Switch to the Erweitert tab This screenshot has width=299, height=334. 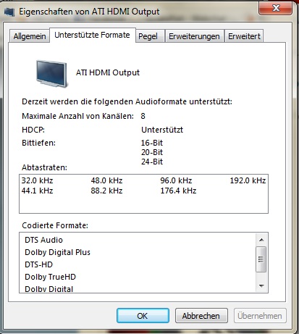click(x=244, y=36)
